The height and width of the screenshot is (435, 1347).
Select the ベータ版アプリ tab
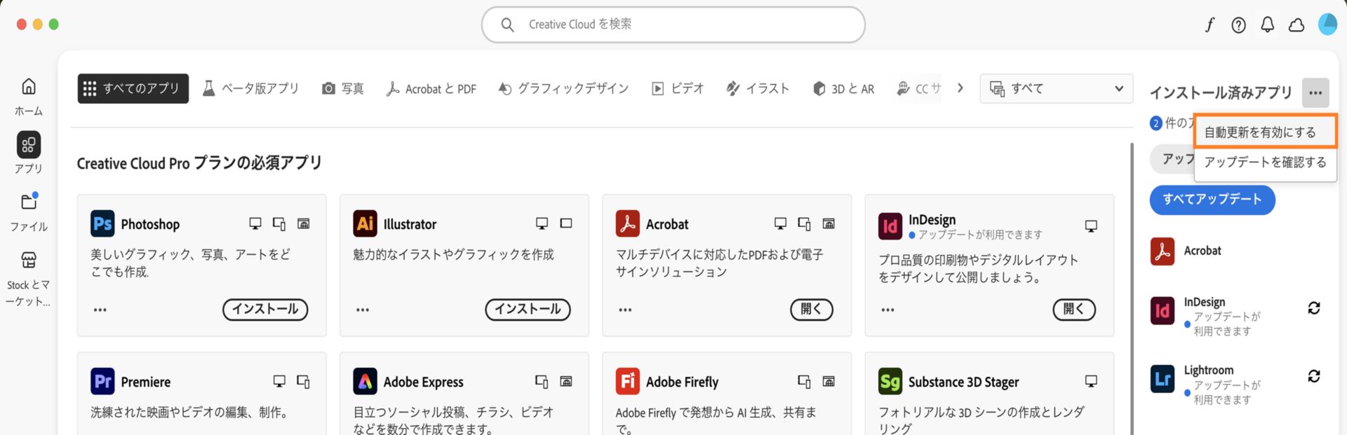250,88
